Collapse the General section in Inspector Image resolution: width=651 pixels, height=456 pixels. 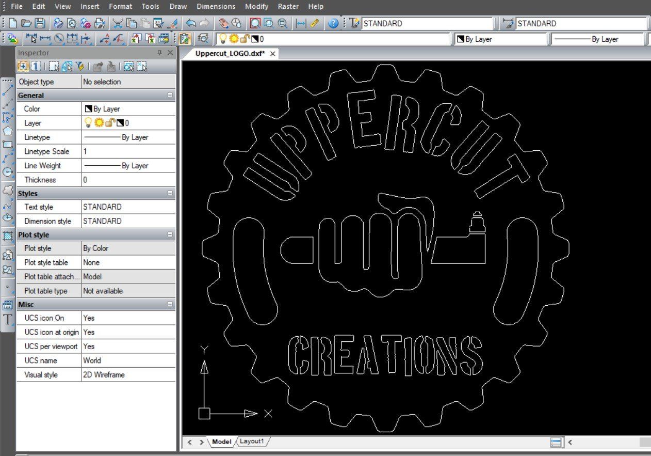click(170, 96)
